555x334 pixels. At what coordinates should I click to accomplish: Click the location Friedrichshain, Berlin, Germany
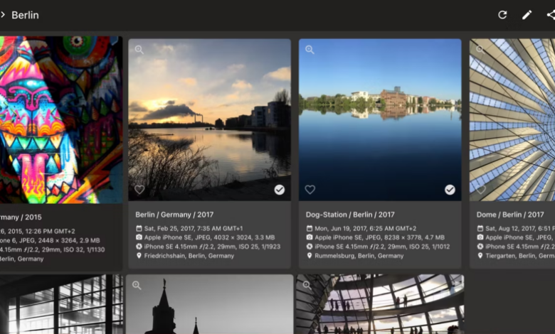189,256
